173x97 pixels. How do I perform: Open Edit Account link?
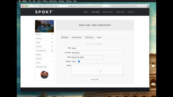[108, 12]
